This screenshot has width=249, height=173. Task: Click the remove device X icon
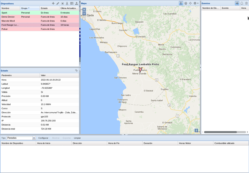[x=62, y=3]
